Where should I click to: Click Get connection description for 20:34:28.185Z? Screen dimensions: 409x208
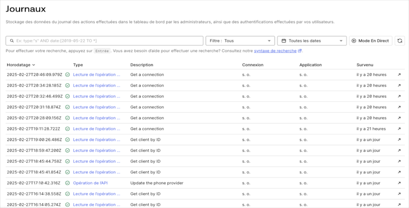coord(147,86)
